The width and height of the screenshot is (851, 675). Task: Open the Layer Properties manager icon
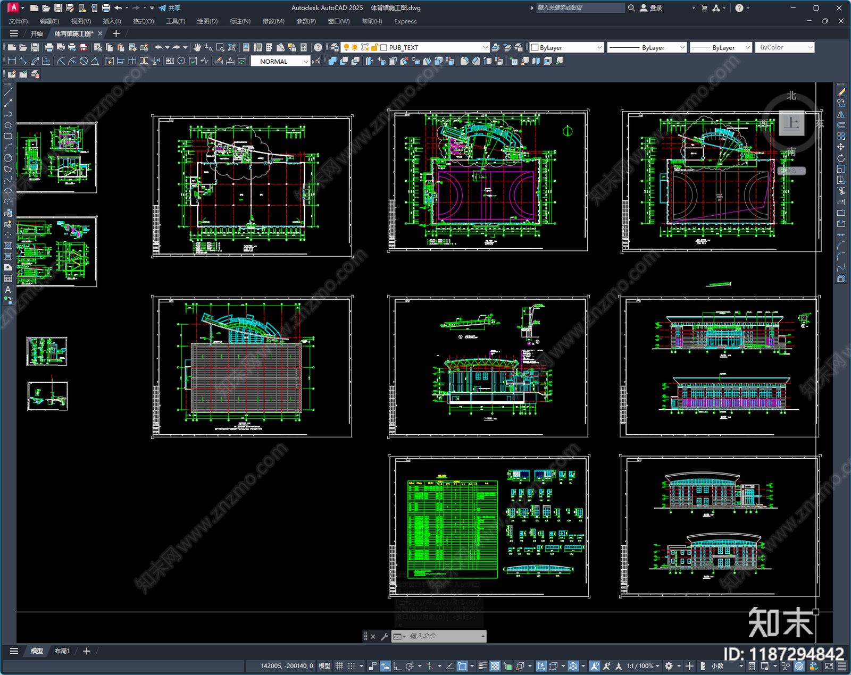pyautogui.click(x=335, y=47)
